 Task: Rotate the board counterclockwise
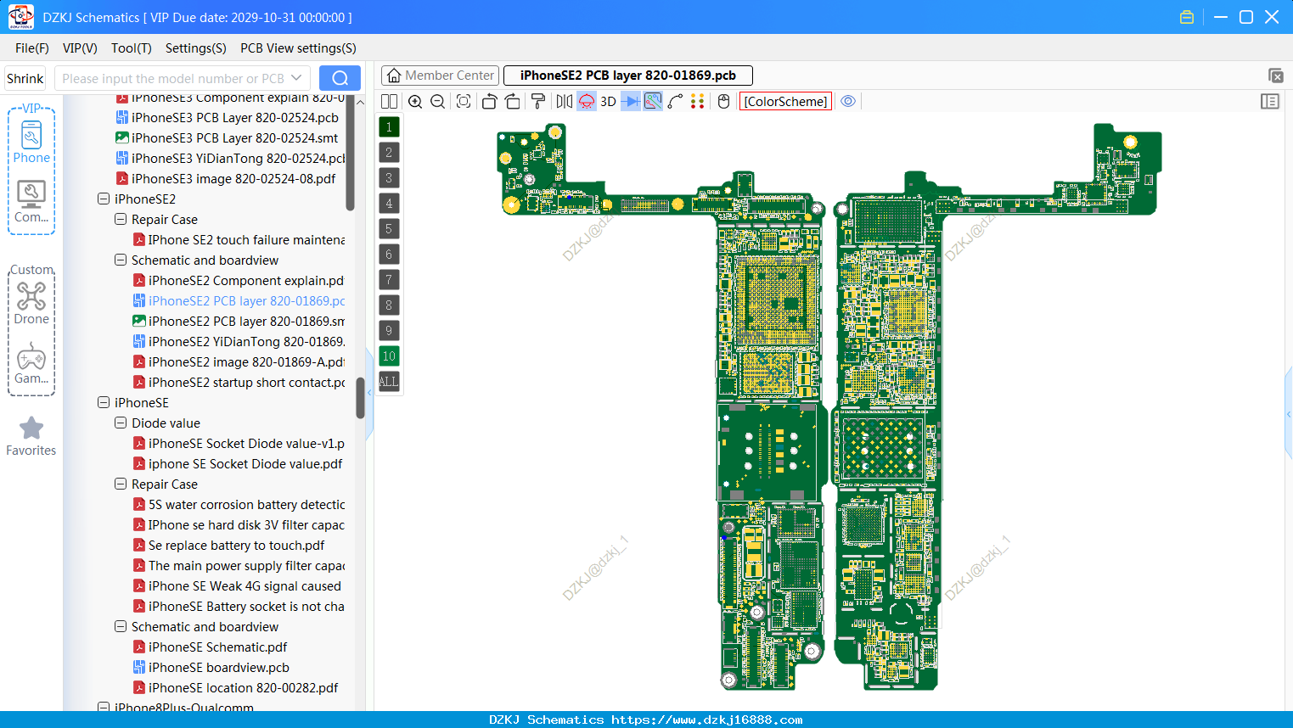click(489, 101)
